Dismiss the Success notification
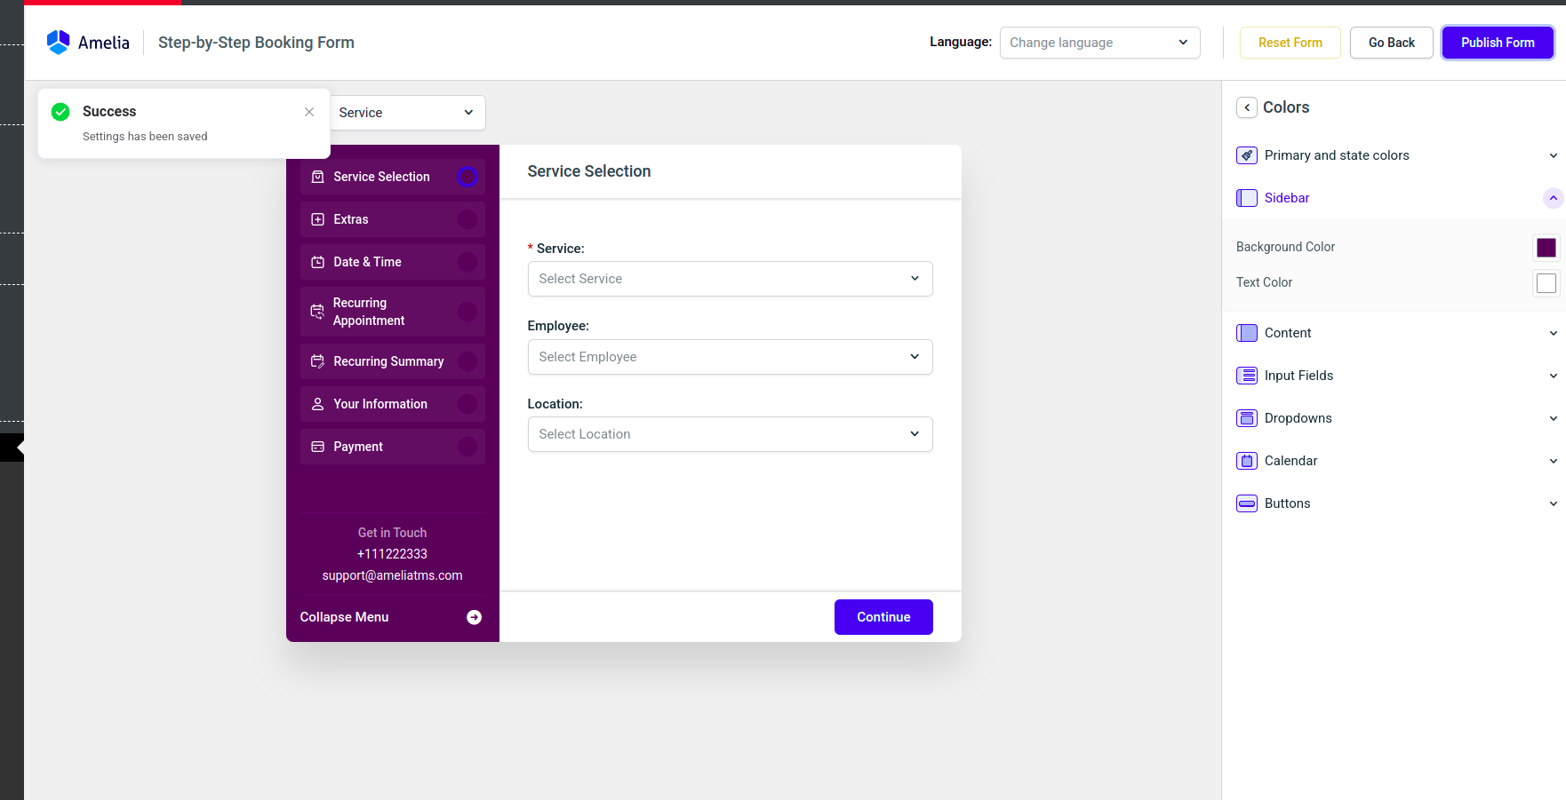 (x=309, y=112)
